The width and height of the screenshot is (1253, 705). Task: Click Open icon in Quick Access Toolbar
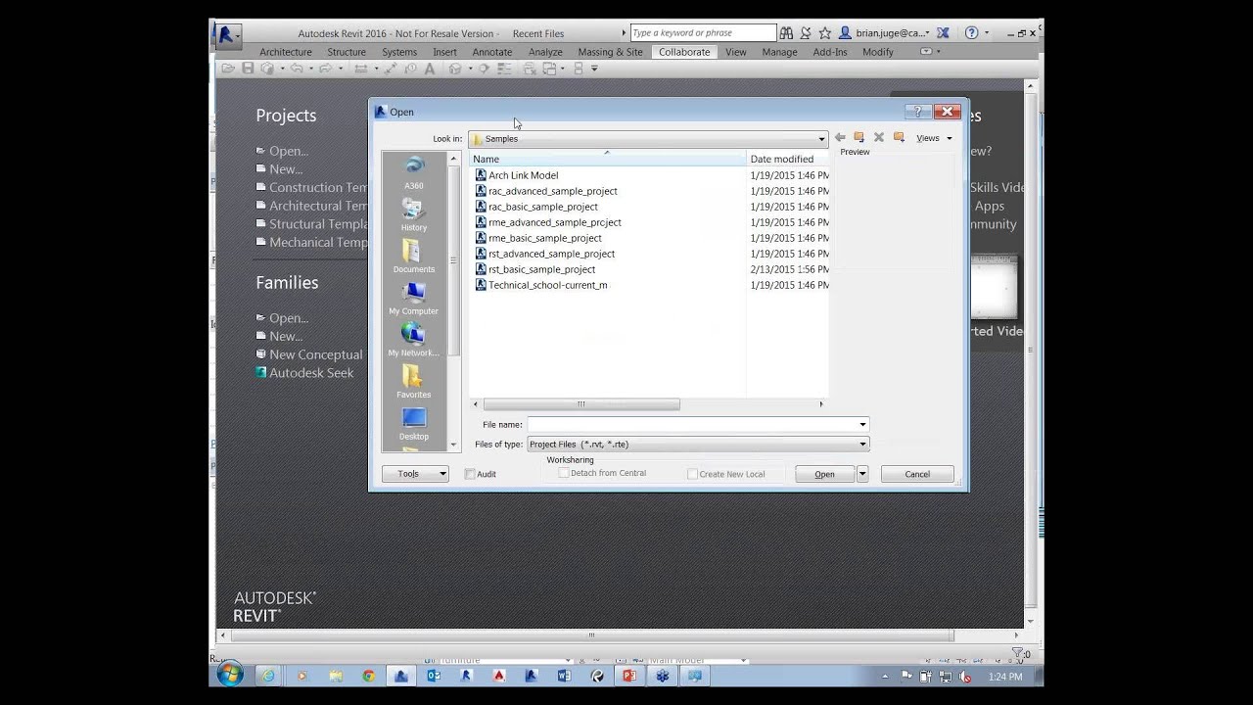click(228, 69)
